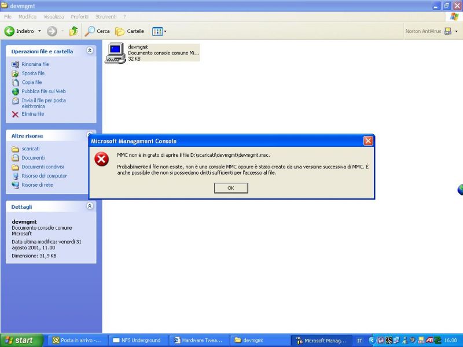The width and height of the screenshot is (463, 347).
Task: Open the Preferiti menu
Action: (79, 17)
